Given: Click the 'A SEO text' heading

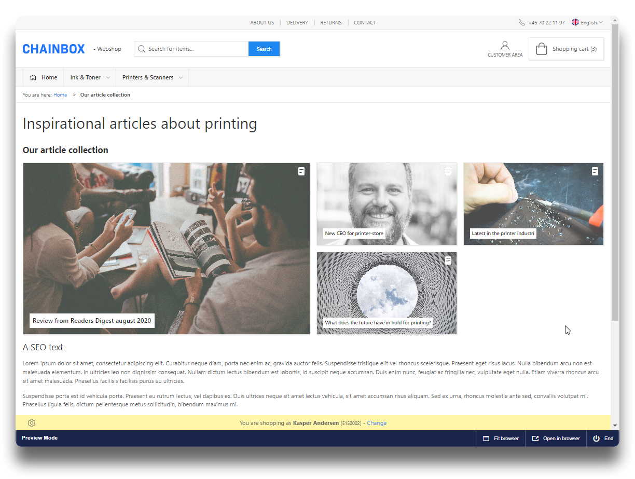Looking at the screenshot, I should pyautogui.click(x=43, y=347).
